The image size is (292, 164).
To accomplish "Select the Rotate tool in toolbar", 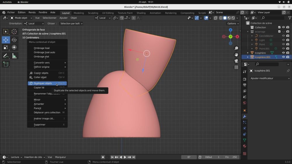I will pyautogui.click(x=14, y=40).
